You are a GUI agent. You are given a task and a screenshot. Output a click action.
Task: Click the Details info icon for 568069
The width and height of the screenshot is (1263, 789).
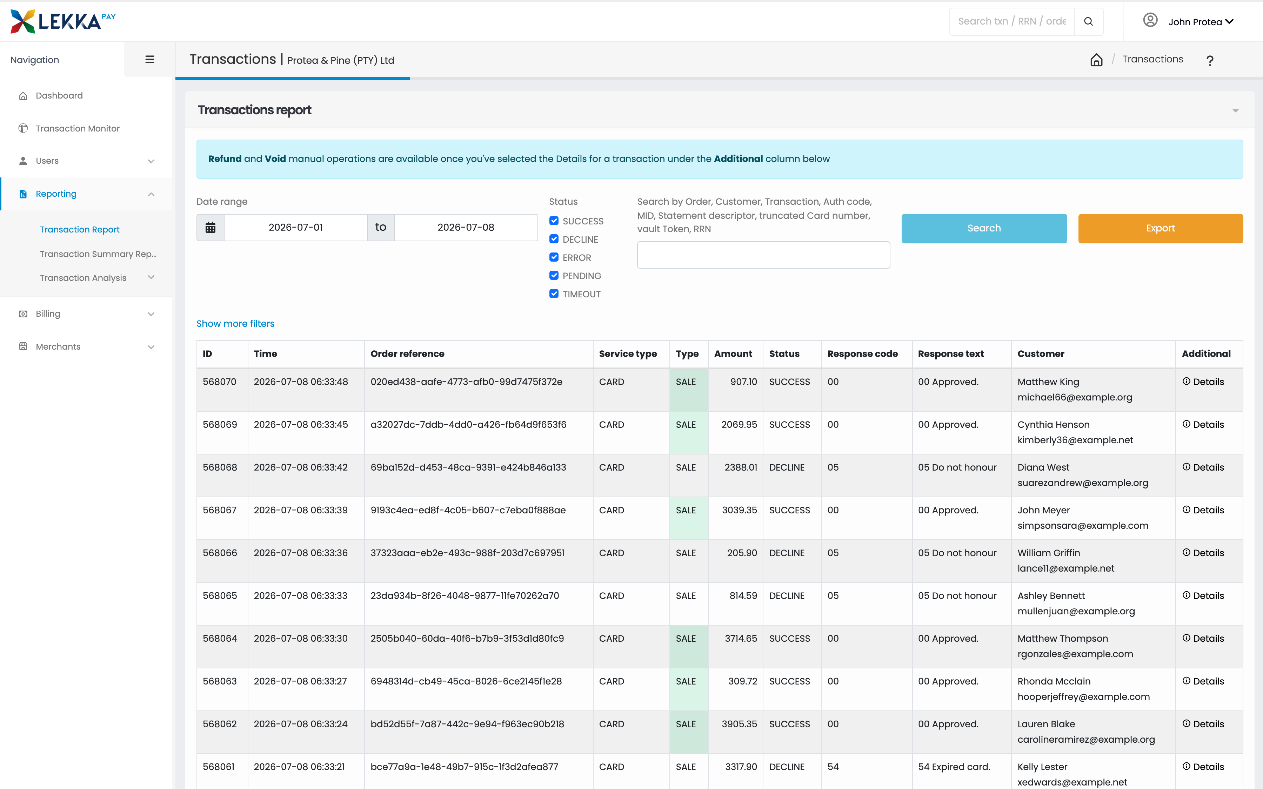tap(1186, 424)
